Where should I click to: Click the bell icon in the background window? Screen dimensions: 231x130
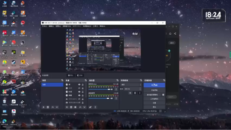pyautogui.click(x=170, y=34)
